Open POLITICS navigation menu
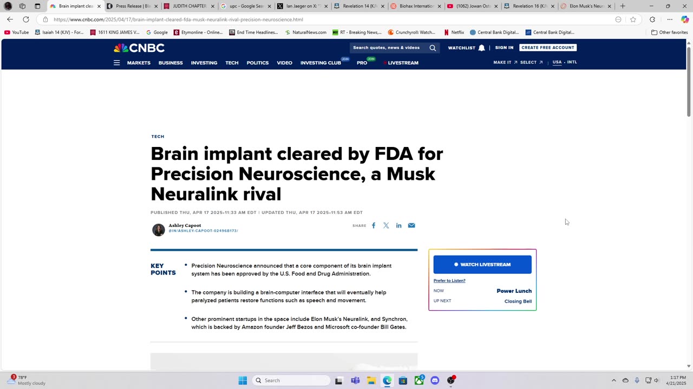This screenshot has height=389, width=693. click(258, 63)
